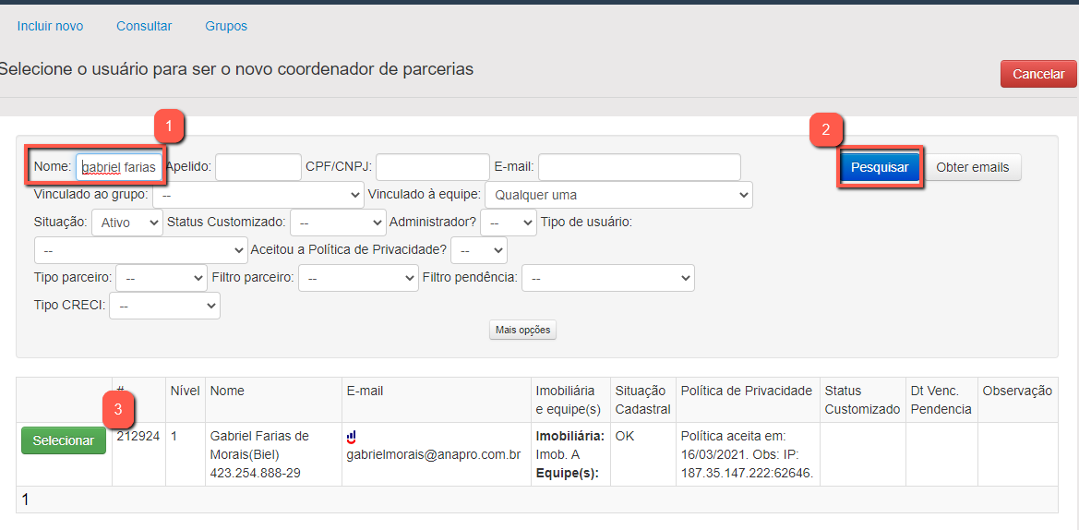The width and height of the screenshot is (1079, 530).
Task: Expand the Tipo CRECI dropdown
Action: click(x=164, y=306)
